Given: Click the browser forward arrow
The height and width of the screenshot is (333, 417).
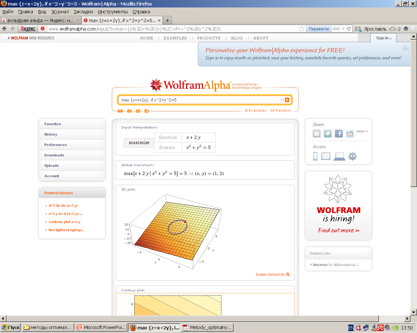Looking at the screenshot, I should pyautogui.click(x=12, y=29).
